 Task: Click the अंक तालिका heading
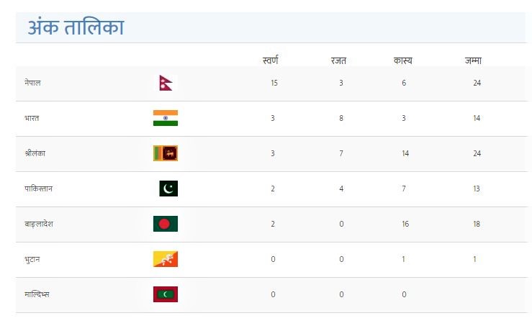(76, 27)
